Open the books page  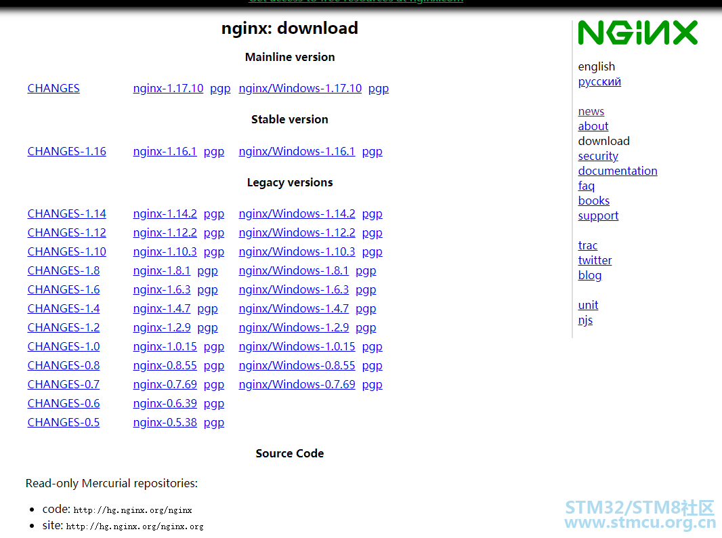(x=594, y=201)
